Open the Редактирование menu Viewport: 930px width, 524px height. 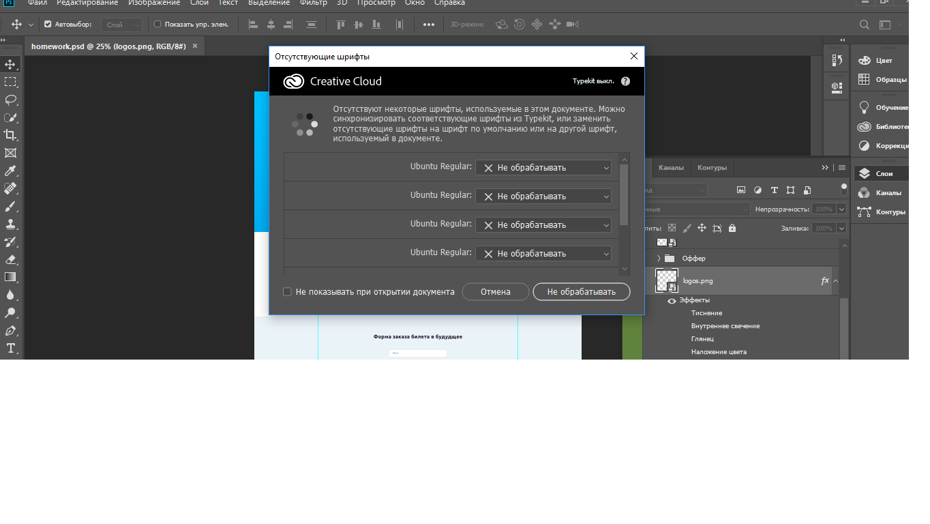tap(86, 3)
